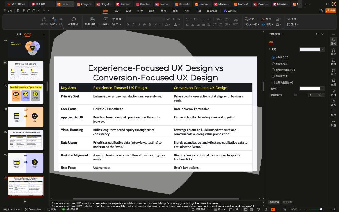
Task: Click the Print Preview icon
Action: [34, 11]
